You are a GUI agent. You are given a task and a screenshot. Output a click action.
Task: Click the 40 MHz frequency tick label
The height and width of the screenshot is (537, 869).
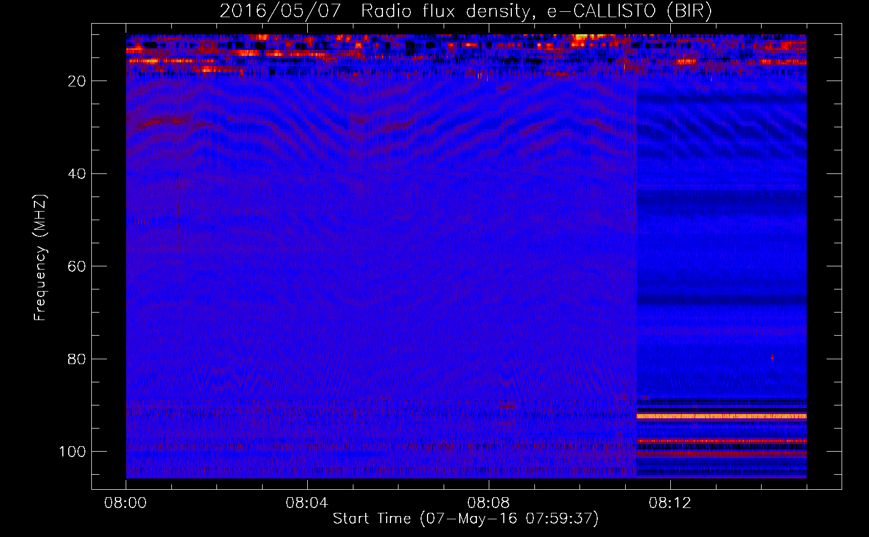tap(77, 174)
